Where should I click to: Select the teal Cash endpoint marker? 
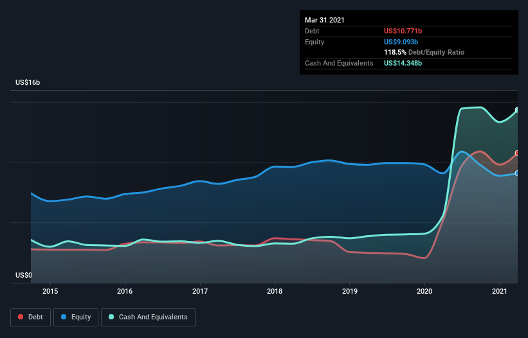[x=517, y=110]
